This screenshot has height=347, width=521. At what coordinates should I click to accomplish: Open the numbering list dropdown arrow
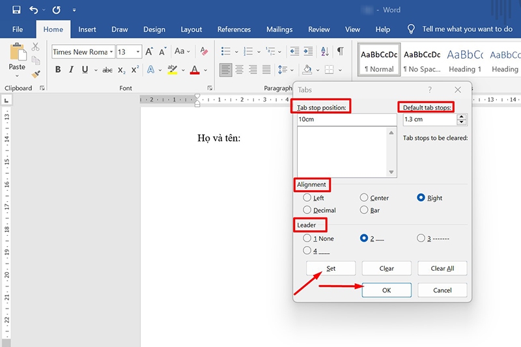pos(259,52)
